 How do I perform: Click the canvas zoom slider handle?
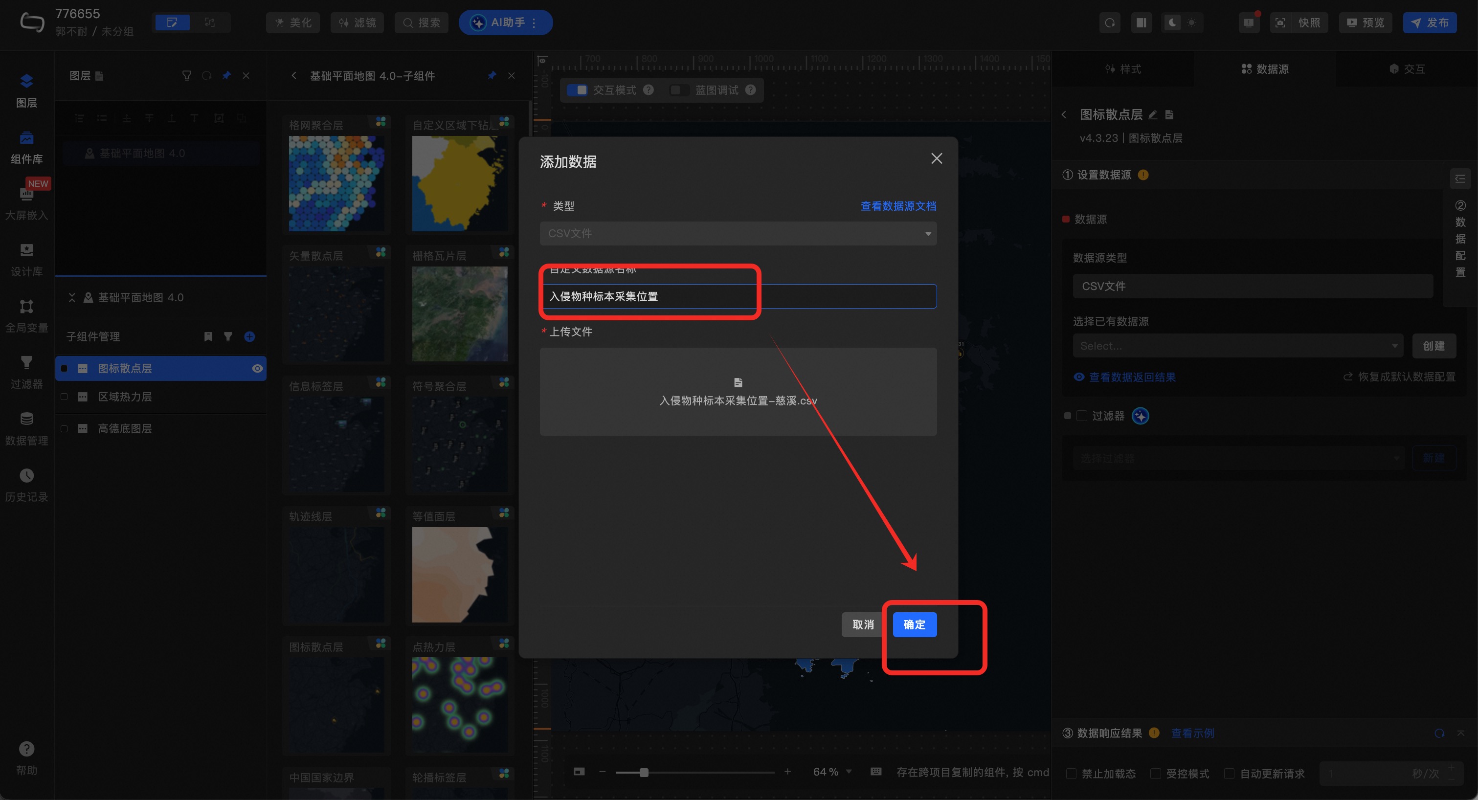pyautogui.click(x=644, y=773)
